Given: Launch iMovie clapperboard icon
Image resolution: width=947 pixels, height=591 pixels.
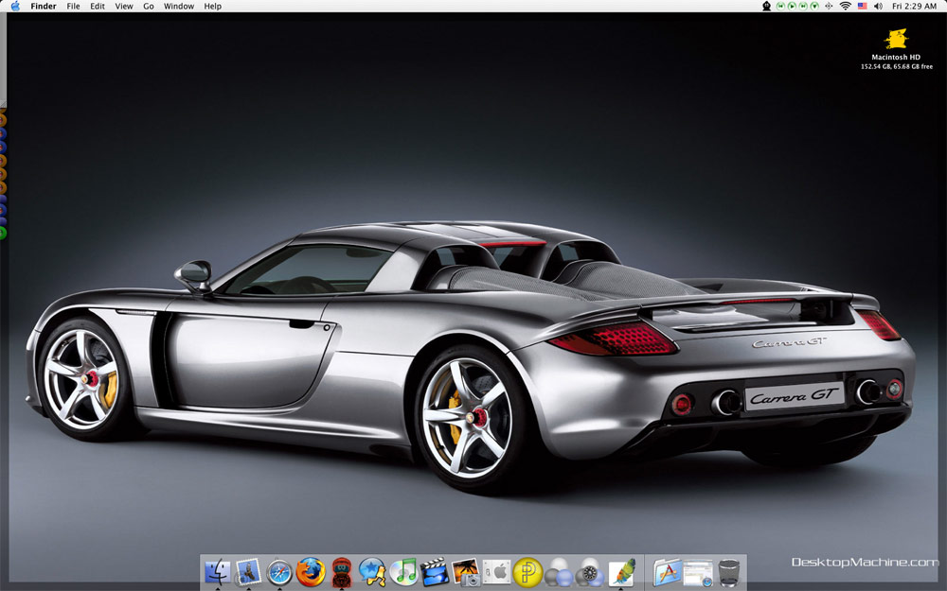Looking at the screenshot, I should (x=435, y=571).
